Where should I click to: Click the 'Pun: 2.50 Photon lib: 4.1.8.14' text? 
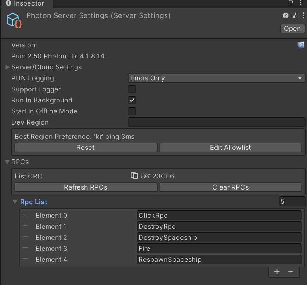point(58,56)
